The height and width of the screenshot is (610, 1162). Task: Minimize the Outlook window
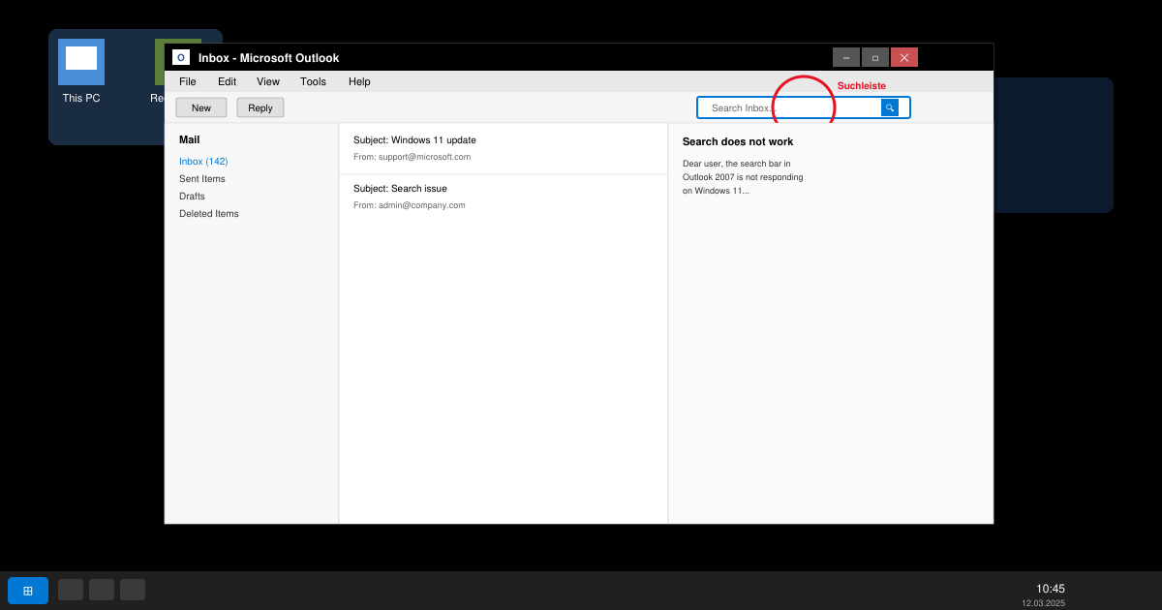coord(846,57)
